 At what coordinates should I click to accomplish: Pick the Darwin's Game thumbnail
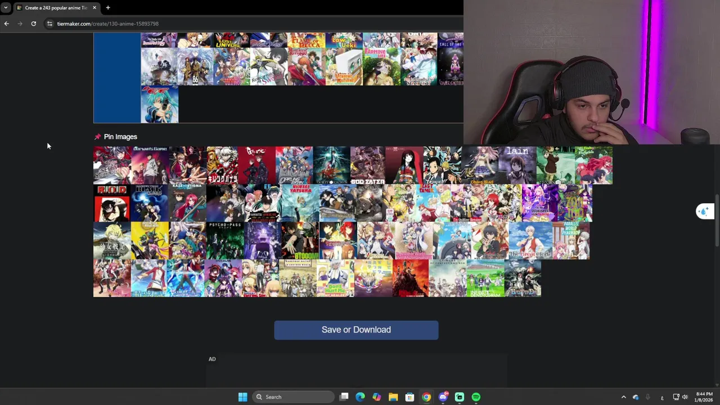150,165
